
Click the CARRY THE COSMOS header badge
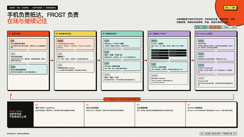pos(33,8)
